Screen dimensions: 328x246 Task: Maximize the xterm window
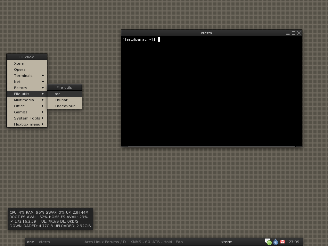click(293, 33)
